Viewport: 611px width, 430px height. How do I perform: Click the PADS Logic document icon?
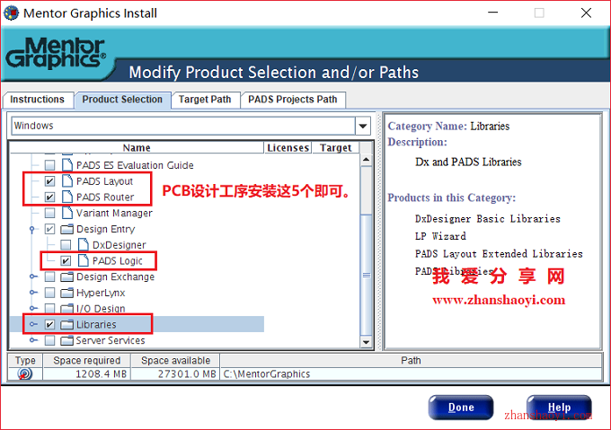click(84, 260)
